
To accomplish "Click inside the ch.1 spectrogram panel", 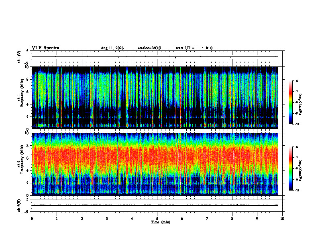I will click(155, 98).
